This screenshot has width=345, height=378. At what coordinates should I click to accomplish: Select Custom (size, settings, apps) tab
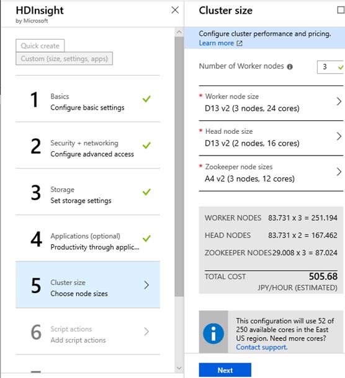[64, 59]
